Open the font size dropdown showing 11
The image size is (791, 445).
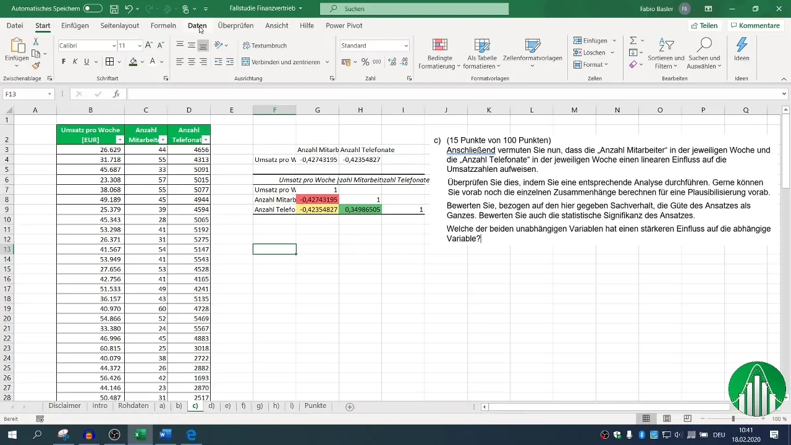tap(140, 46)
